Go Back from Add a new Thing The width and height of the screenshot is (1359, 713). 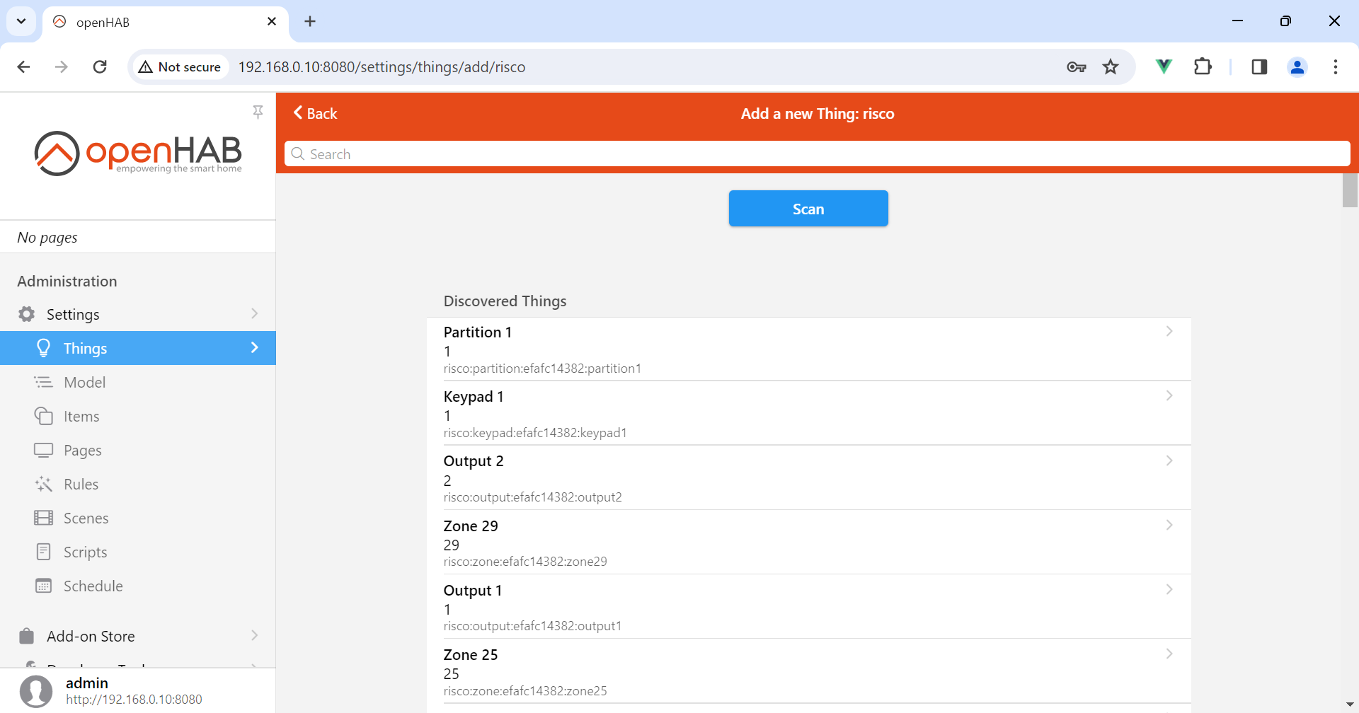[x=315, y=113]
